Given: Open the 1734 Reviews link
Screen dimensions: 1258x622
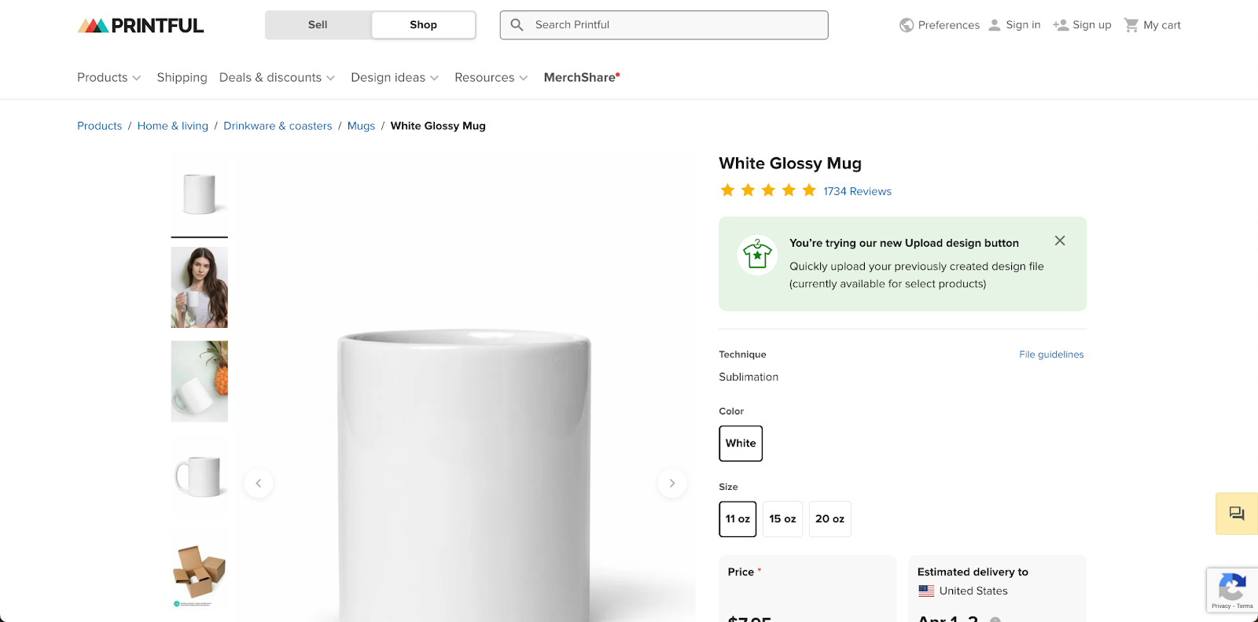Looking at the screenshot, I should coord(857,191).
